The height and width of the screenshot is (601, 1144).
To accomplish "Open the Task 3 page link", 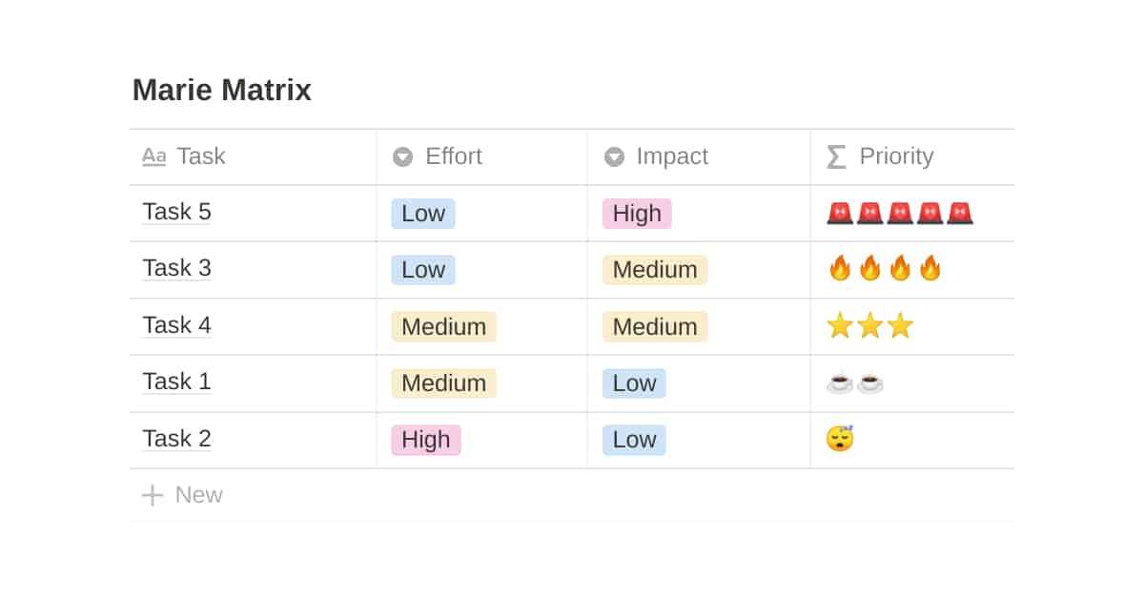I will [176, 268].
